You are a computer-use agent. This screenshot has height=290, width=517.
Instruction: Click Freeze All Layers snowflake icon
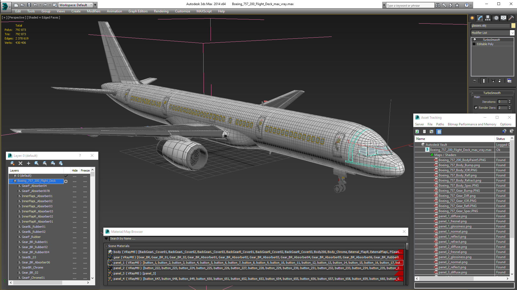pos(61,163)
